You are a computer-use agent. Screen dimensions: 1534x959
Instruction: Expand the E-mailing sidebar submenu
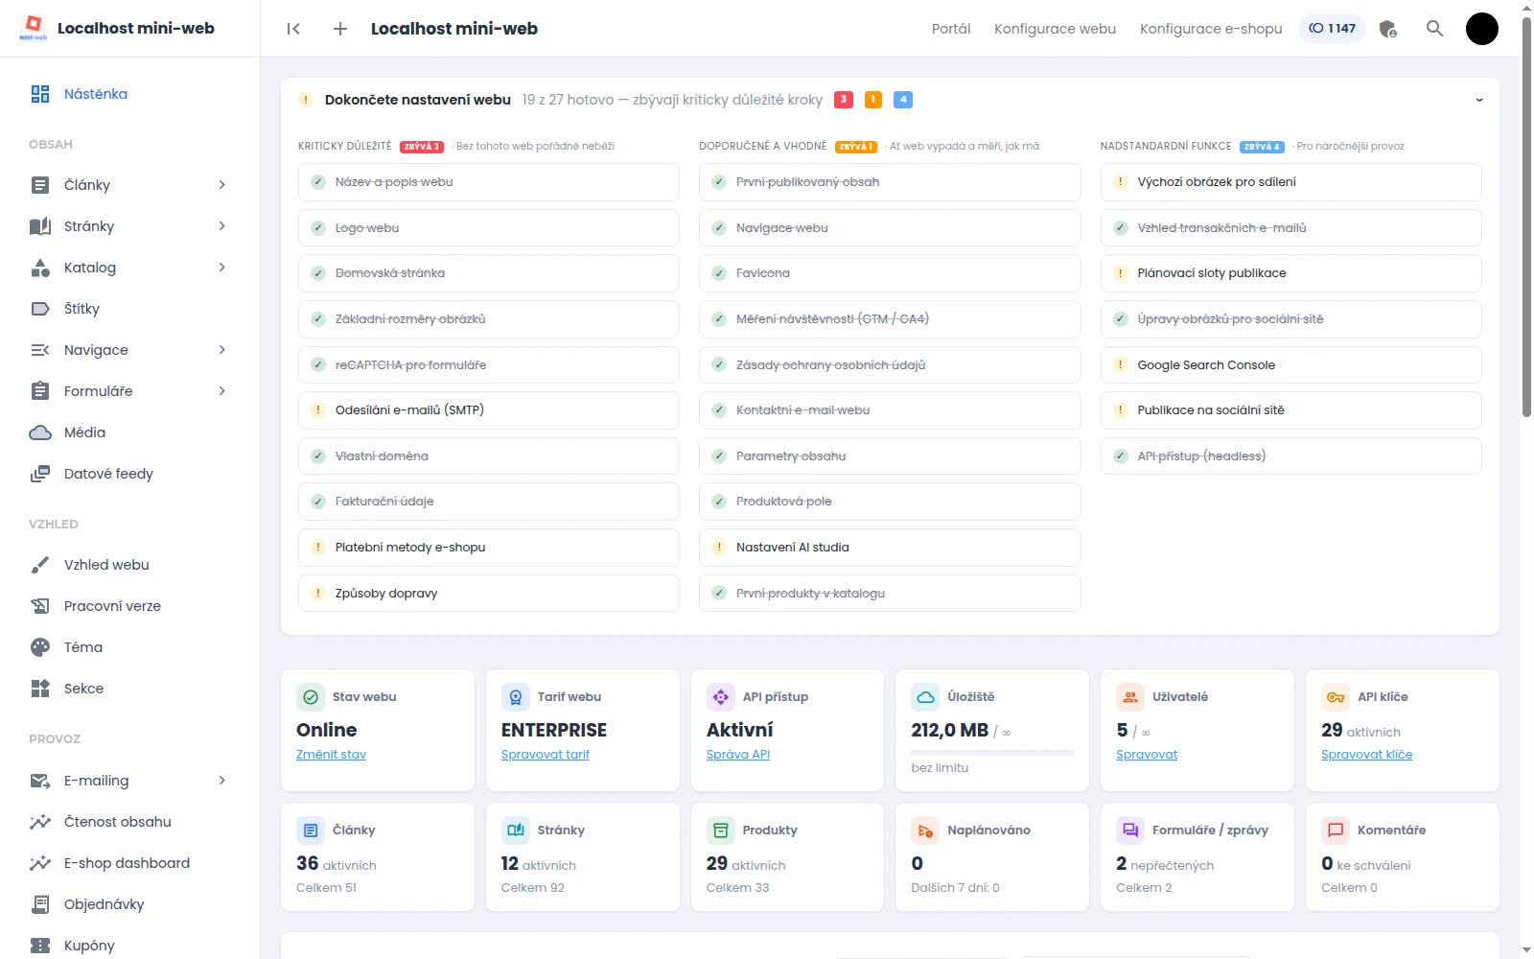coord(221,781)
